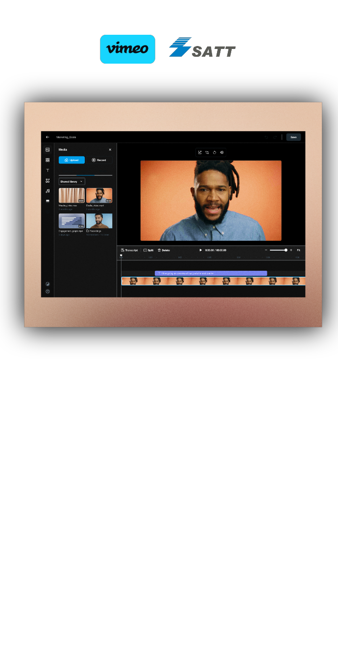Open the help question mark icon
This screenshot has width=338, height=656.
pyautogui.click(x=48, y=291)
